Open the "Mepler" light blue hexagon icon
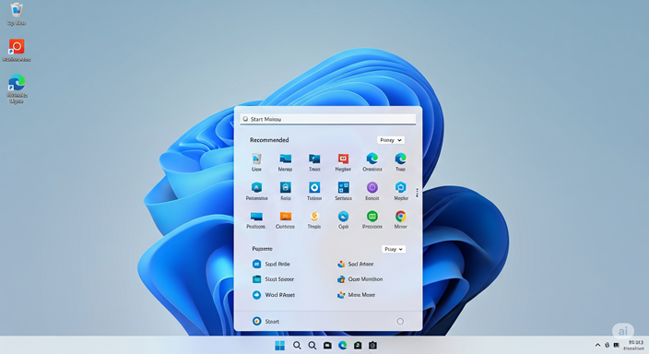This screenshot has height=354, width=649. (400, 187)
